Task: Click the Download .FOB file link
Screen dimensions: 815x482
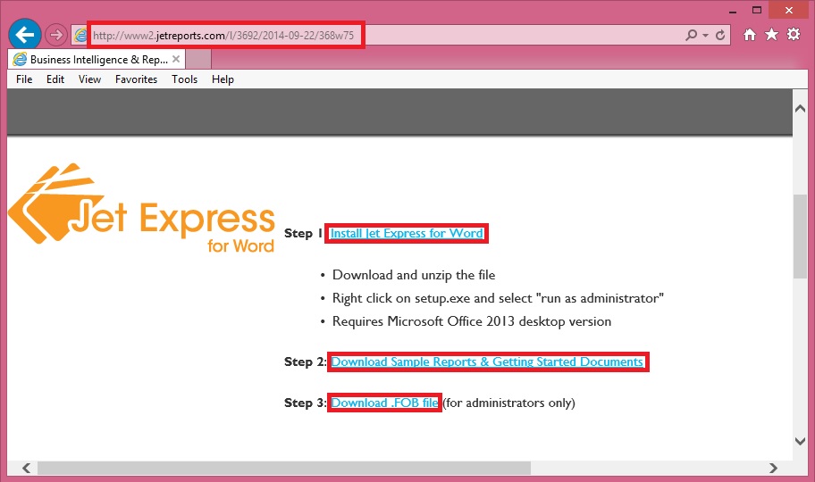Action: click(x=384, y=403)
